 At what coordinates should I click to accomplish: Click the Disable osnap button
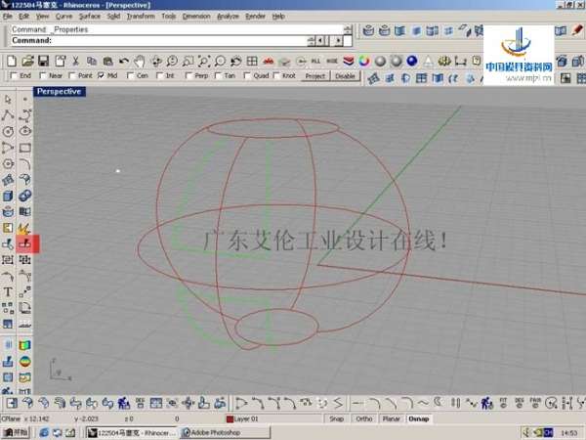[345, 76]
